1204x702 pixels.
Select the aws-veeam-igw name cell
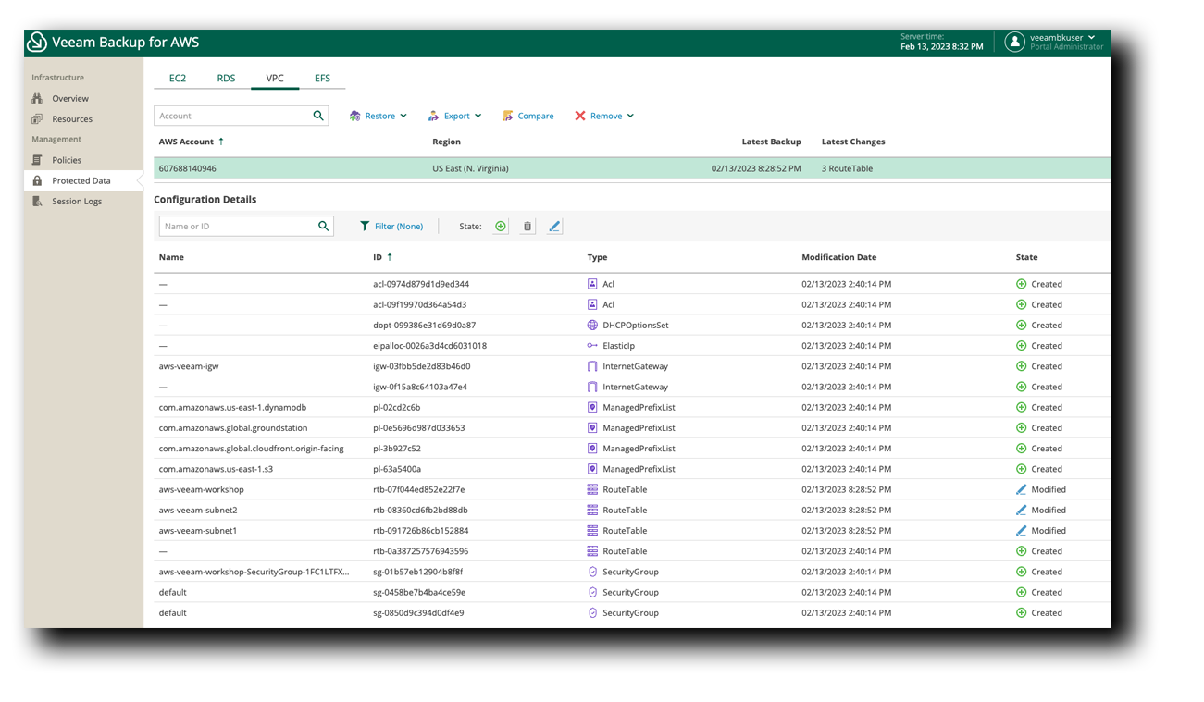(189, 366)
